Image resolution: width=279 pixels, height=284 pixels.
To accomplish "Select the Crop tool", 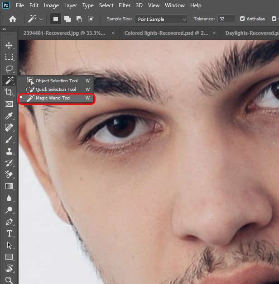I will (x=9, y=92).
